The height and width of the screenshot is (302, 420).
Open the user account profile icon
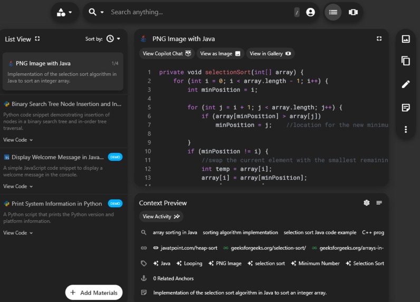310,12
